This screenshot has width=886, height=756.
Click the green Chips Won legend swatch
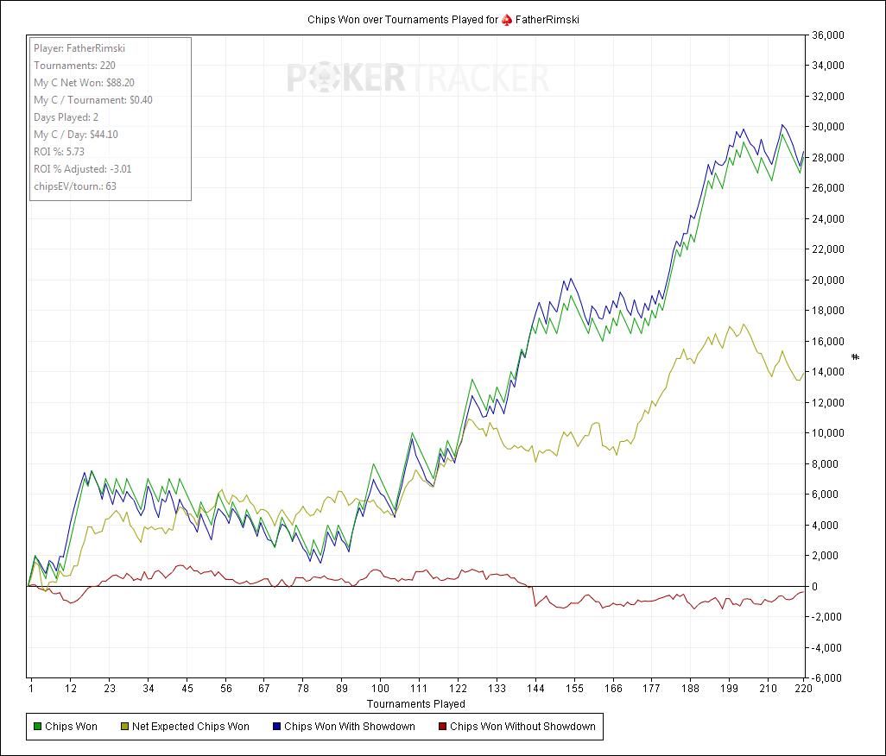(37, 727)
